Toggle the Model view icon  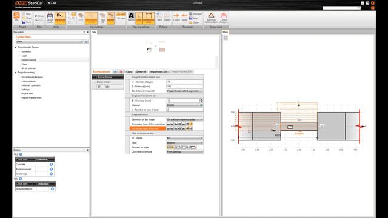pos(110,18)
